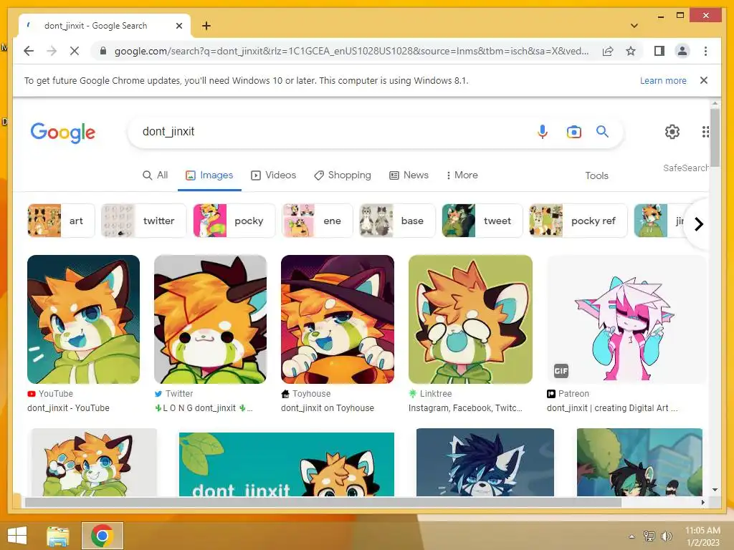Filter images by the base chip
Screen dimensions: 734x550
[397, 221]
